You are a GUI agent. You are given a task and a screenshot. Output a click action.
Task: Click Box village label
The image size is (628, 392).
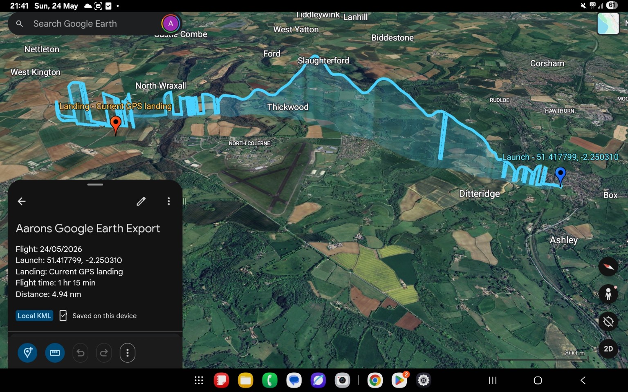(610, 195)
